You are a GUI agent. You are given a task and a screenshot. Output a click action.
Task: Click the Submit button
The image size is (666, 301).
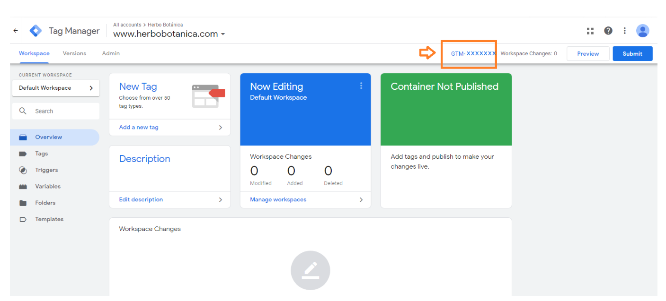pos(632,53)
